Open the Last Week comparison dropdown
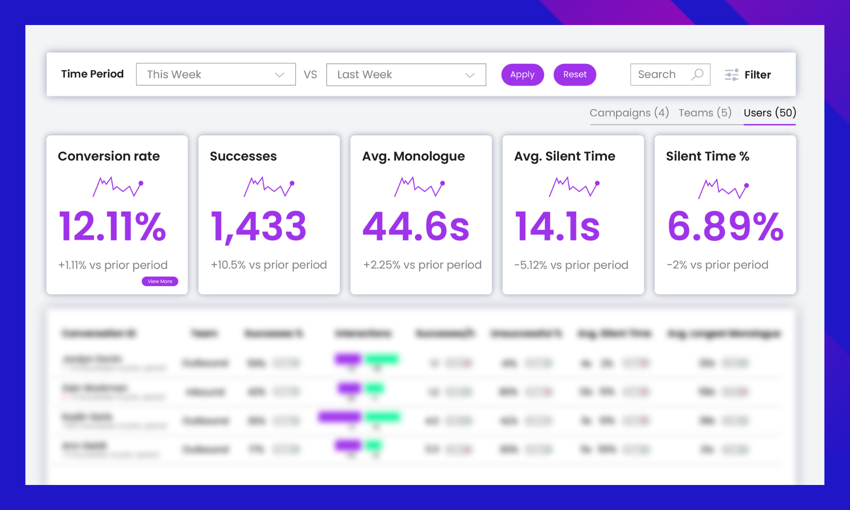The image size is (850, 510). [x=406, y=75]
